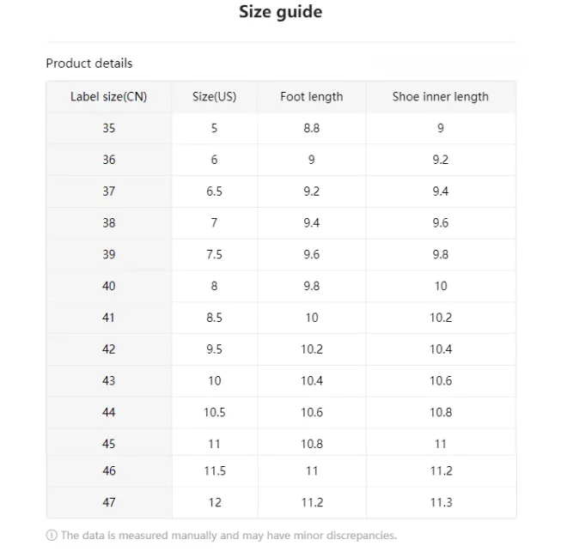The height and width of the screenshot is (558, 561).
Task: Click the CN label size 40 cell
Action: pyautogui.click(x=108, y=286)
